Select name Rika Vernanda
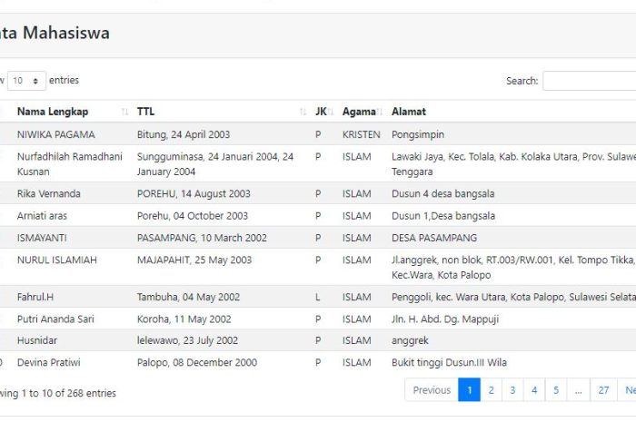This screenshot has width=636, height=422. coord(49,193)
